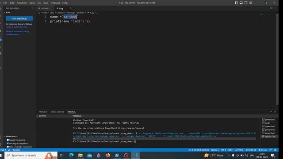
Task: Open Microsoft Edge from the taskbar
Action: pyautogui.click(x=71, y=155)
